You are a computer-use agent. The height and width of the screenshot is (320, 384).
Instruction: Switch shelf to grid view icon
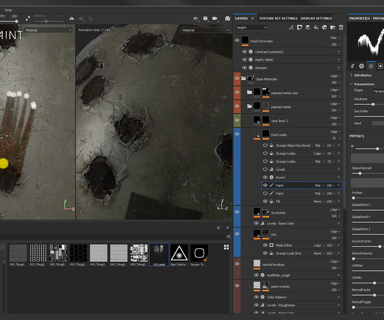(x=227, y=247)
